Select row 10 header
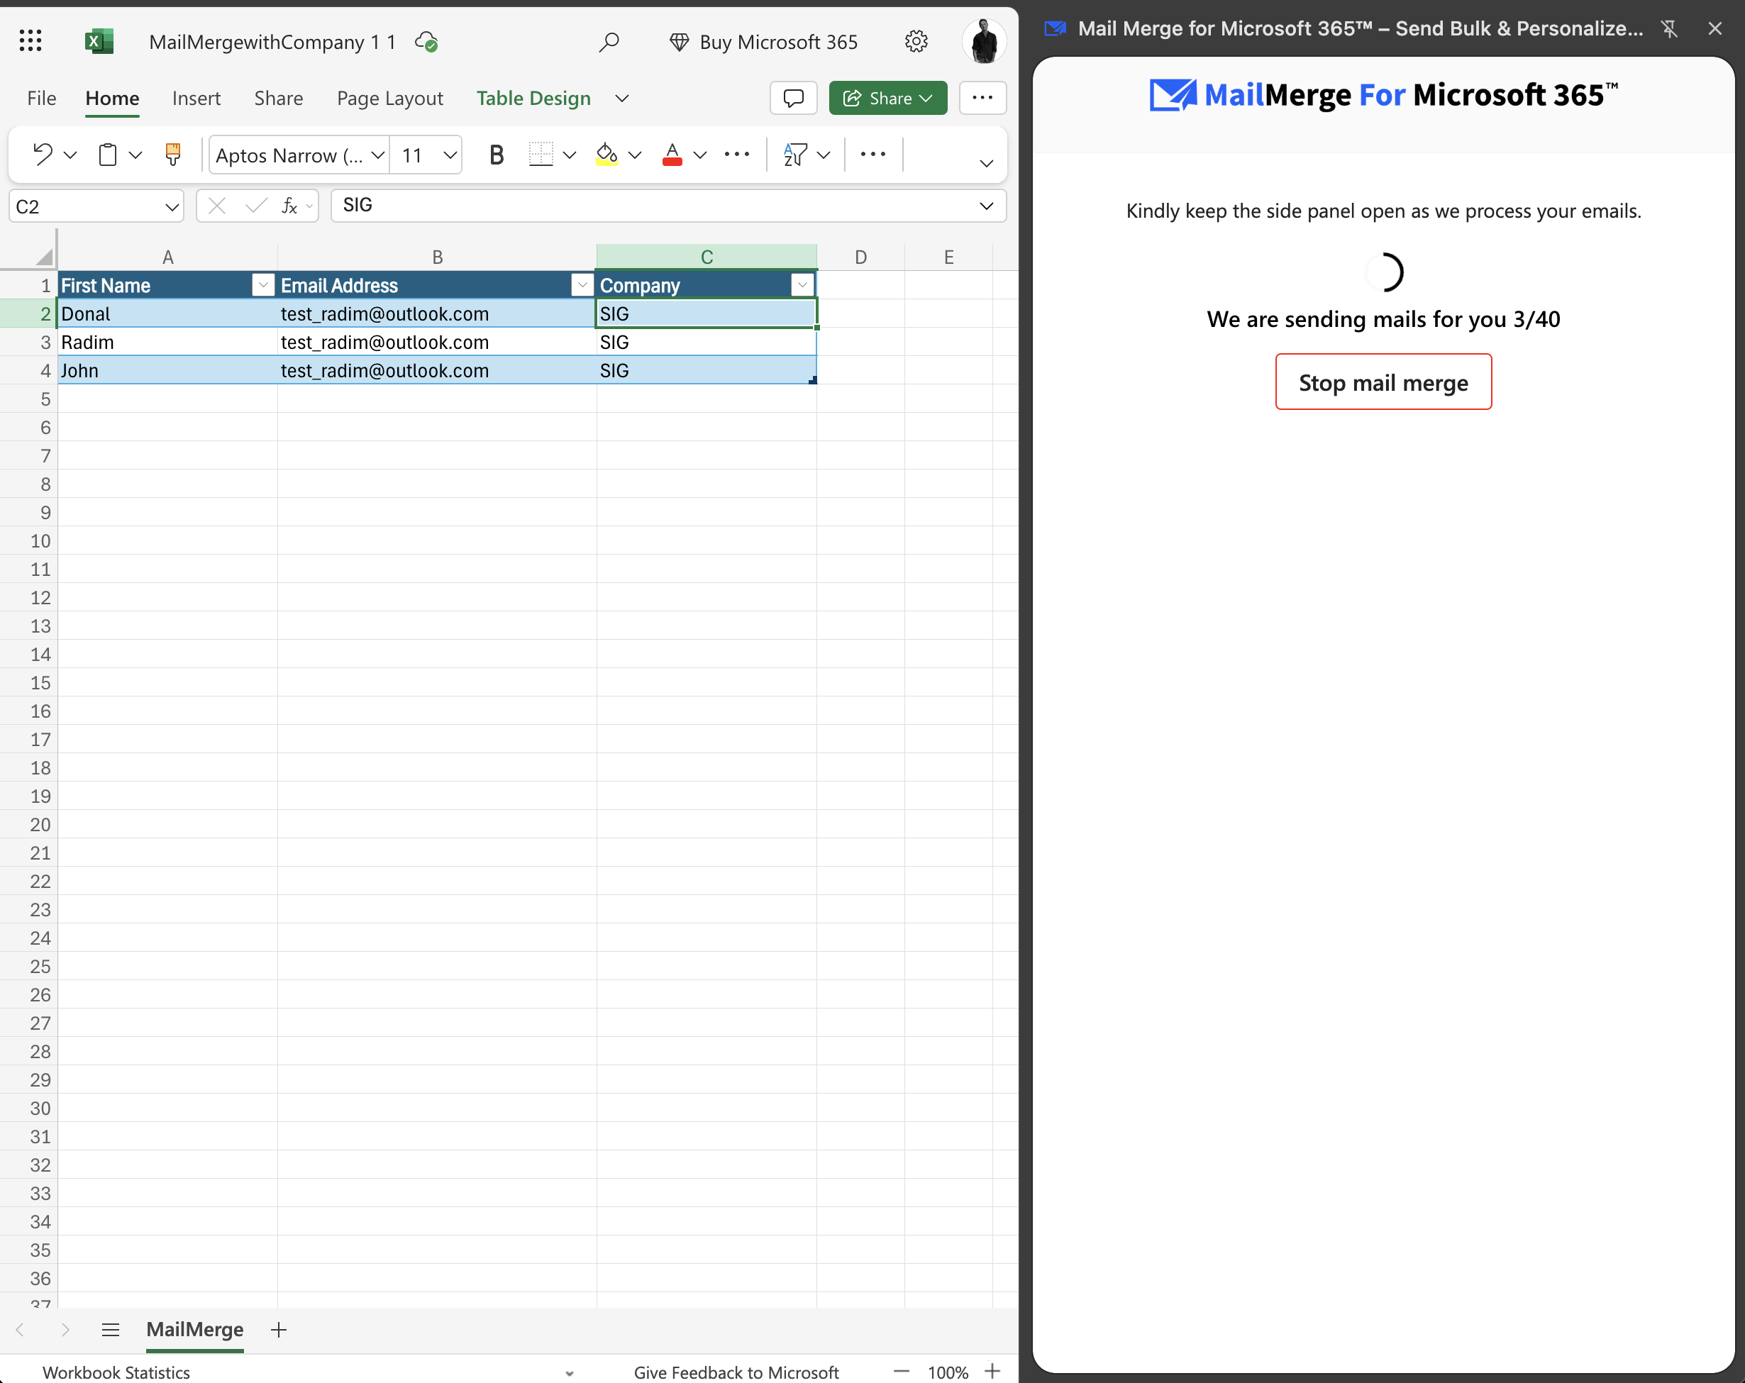This screenshot has height=1383, width=1745. click(29, 540)
